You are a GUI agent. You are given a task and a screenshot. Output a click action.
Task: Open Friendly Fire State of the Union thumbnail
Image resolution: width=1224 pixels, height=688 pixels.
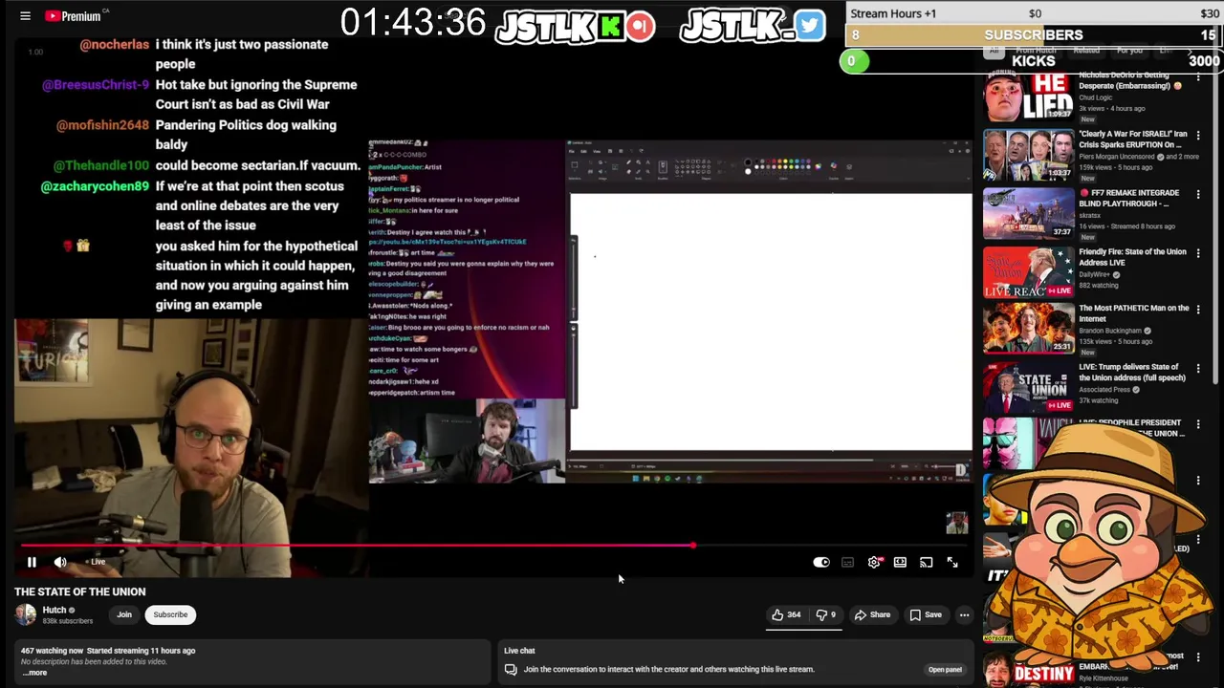(1028, 272)
